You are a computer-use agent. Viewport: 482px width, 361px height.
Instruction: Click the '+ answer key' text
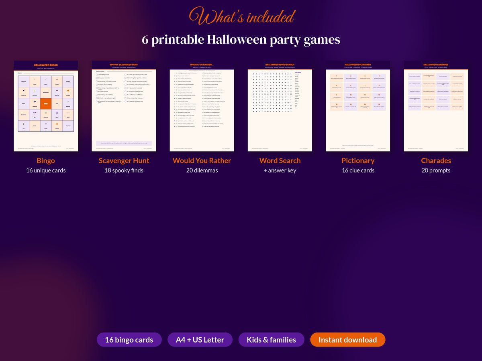pos(280,170)
